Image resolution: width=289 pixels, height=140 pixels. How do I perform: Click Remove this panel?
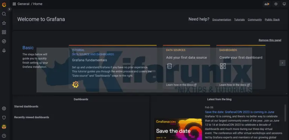coord(270,40)
